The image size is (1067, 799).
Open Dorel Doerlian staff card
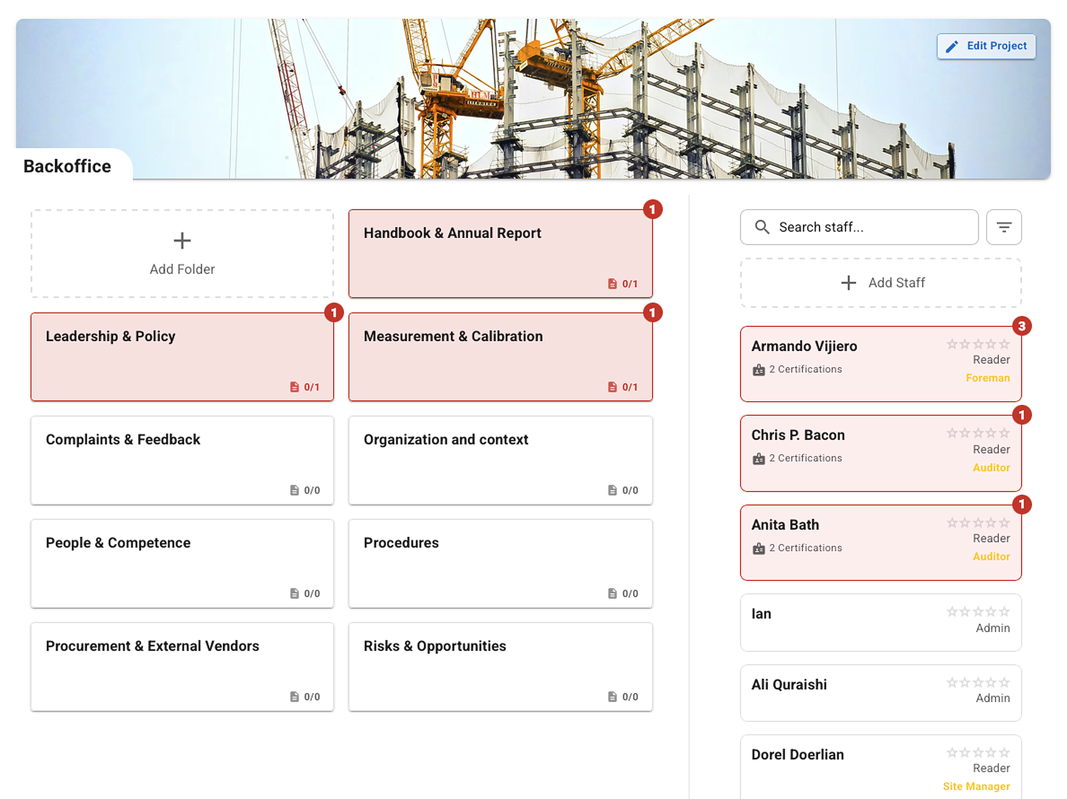[880, 767]
